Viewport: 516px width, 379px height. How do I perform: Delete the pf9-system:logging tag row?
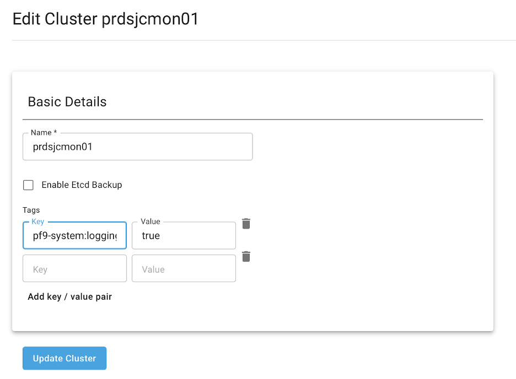pos(246,223)
